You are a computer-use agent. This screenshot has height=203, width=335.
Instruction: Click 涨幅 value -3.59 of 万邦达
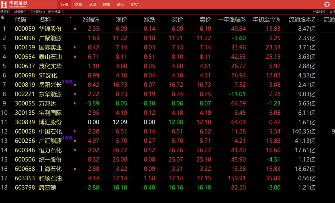pyautogui.click(x=92, y=104)
